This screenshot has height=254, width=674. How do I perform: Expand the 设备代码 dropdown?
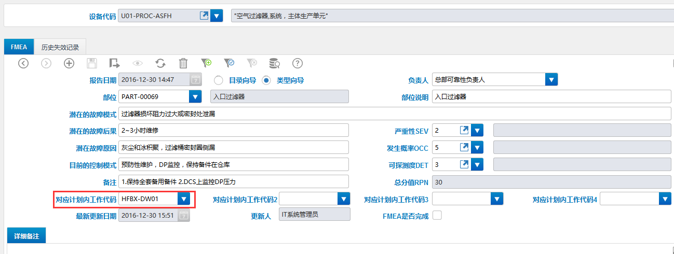click(217, 16)
